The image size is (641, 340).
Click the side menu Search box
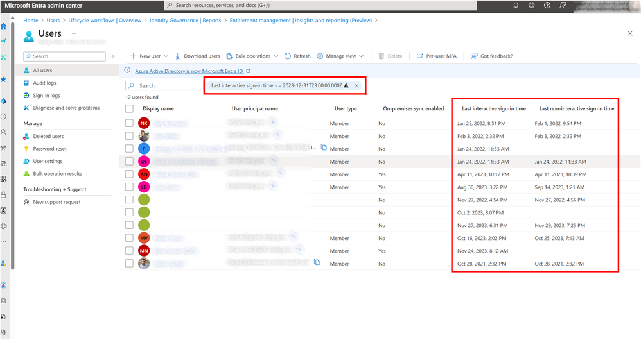pyautogui.click(x=65, y=56)
